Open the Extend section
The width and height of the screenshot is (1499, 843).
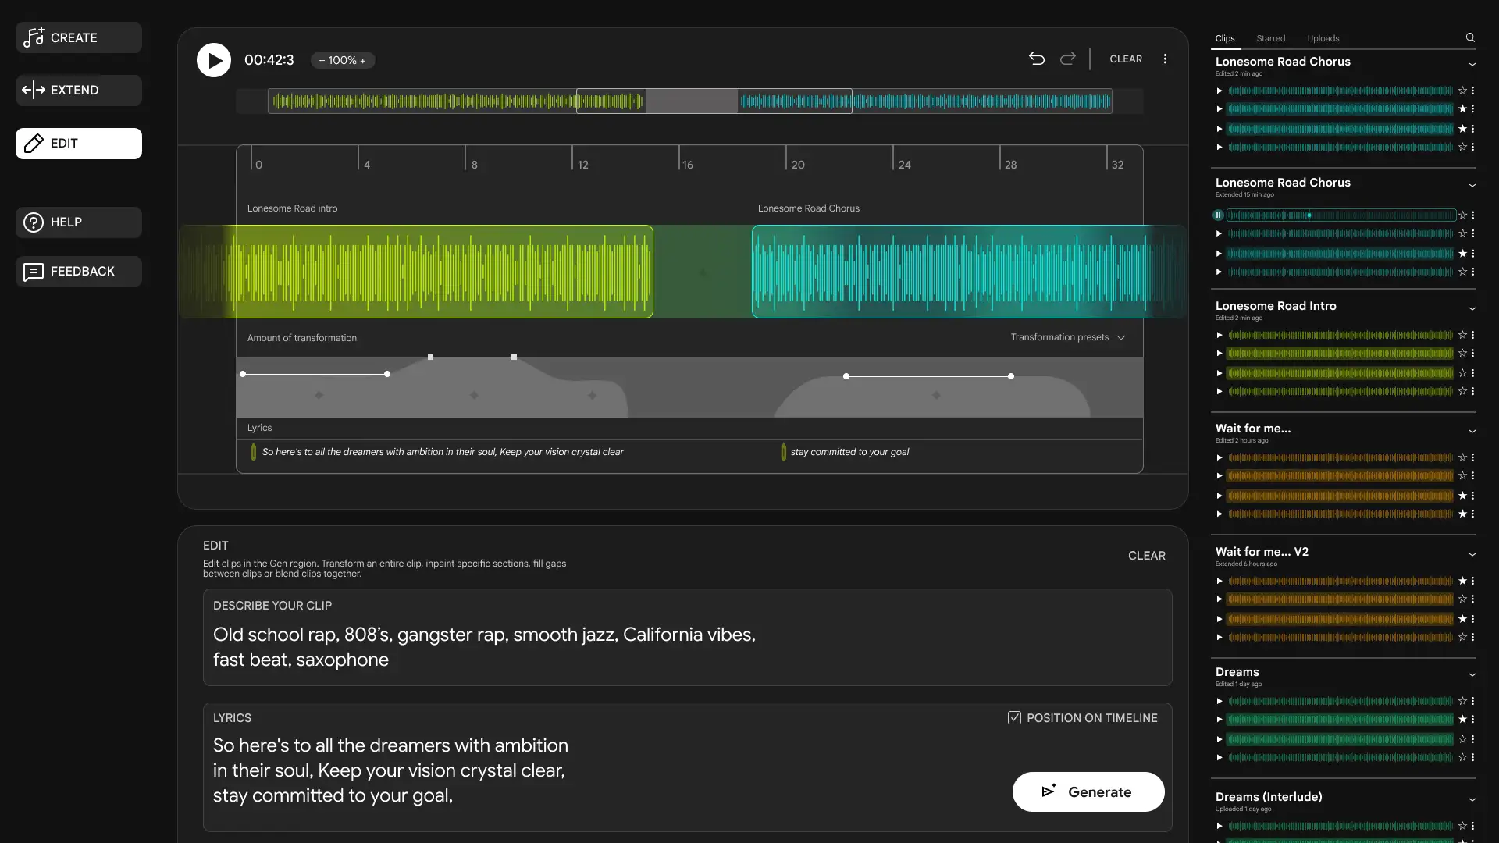pos(79,91)
